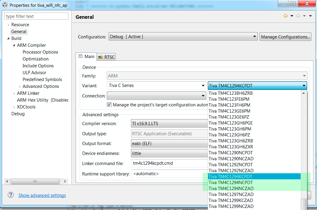Click the properties dialog title icon
Screen dimensions: 317x210
coord(5,5)
